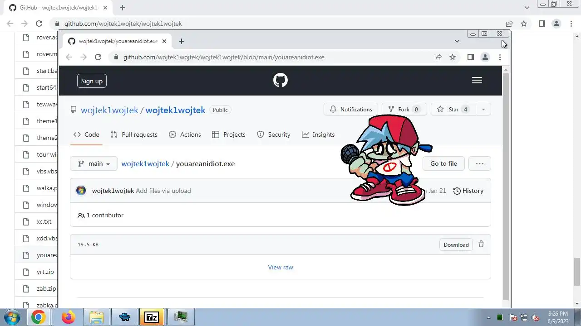Click the Windows Start button
Image resolution: width=581 pixels, height=326 pixels.
pos(12,317)
